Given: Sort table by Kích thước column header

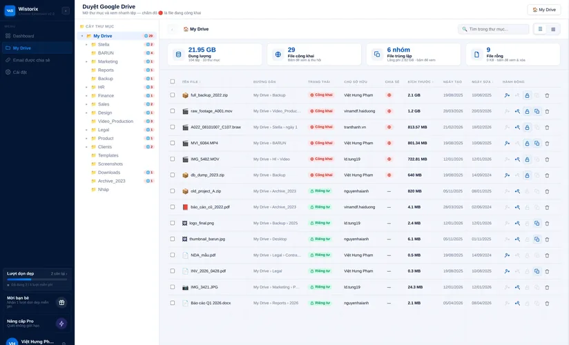Looking at the screenshot, I should pyautogui.click(x=421, y=81).
